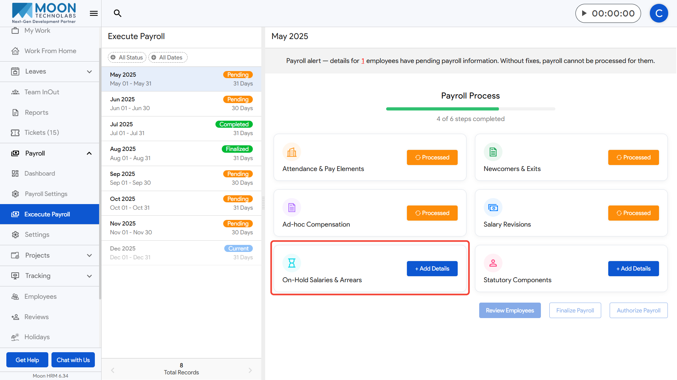Click the Payroll Process progress bar
This screenshot has height=380, width=677.
[x=470, y=109]
